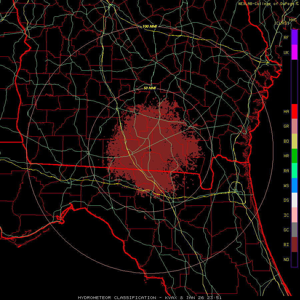
Task: Click the light pink IC legend swatch
Action: click(x=294, y=215)
